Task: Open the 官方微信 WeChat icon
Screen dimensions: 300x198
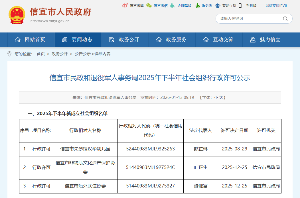Action: tap(149, 5)
